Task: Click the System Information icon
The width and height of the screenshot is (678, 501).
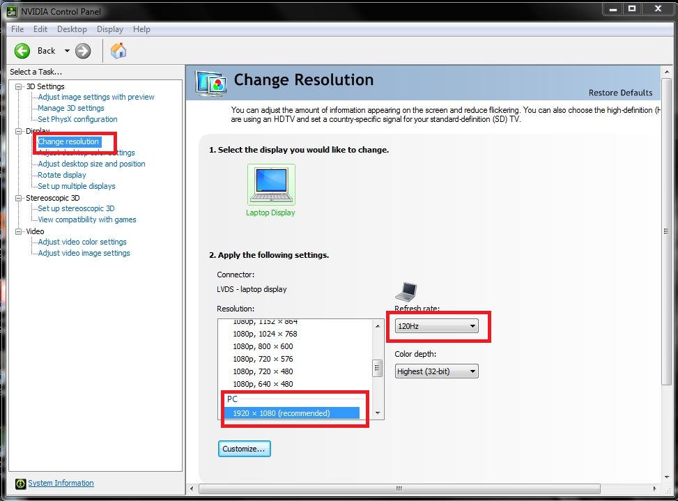Action: click(20, 484)
